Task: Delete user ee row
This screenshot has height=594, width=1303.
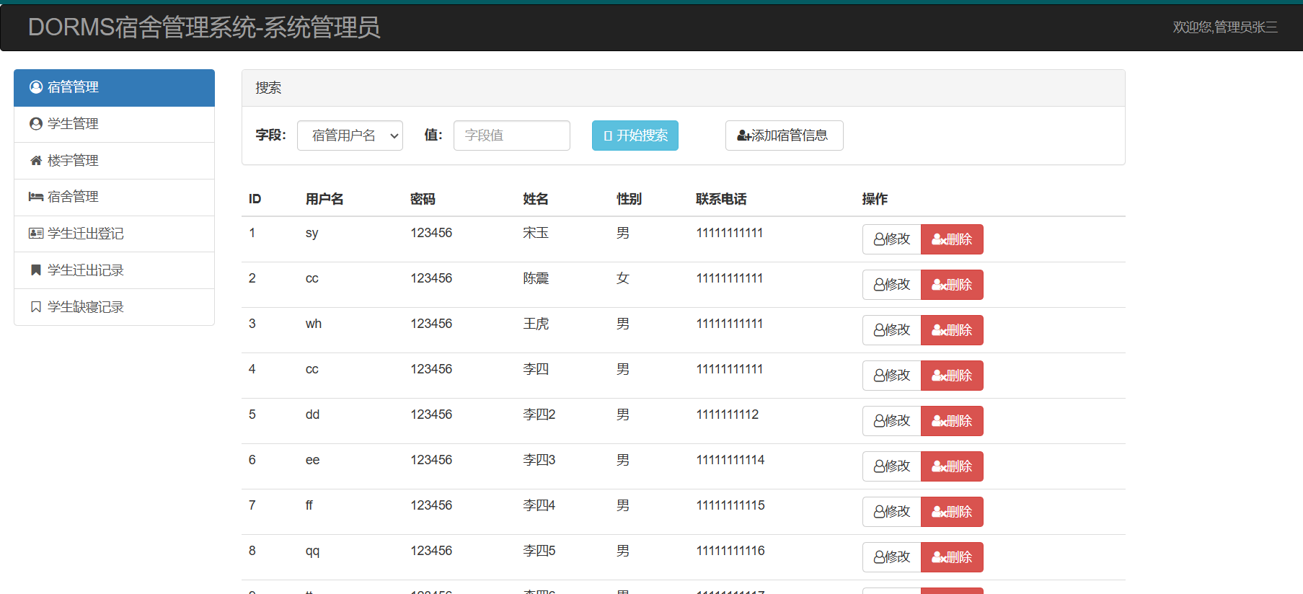Action: click(x=952, y=466)
